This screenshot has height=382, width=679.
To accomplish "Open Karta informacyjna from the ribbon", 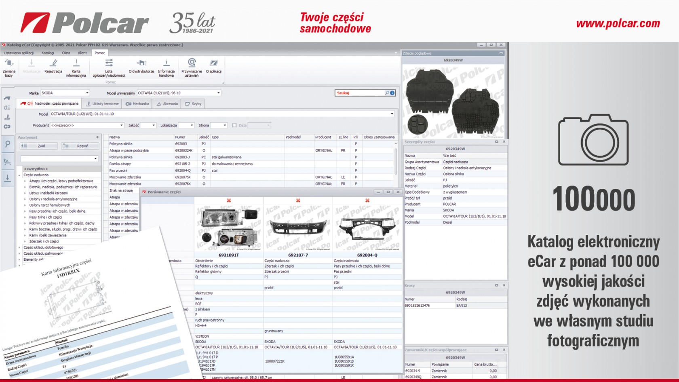I will coord(76,63).
